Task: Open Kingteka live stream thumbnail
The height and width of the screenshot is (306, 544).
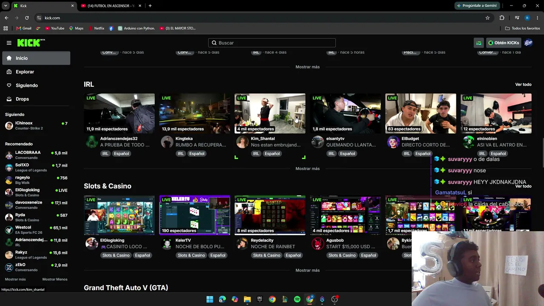Action: click(195, 113)
